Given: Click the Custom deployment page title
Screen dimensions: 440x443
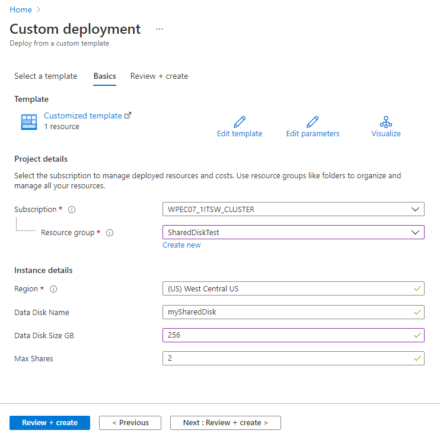Looking at the screenshot, I should point(75,29).
